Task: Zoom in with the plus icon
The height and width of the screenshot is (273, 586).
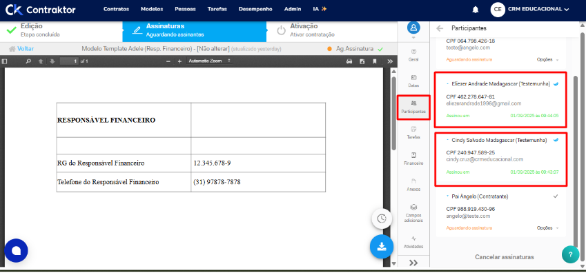Action: click(x=179, y=61)
